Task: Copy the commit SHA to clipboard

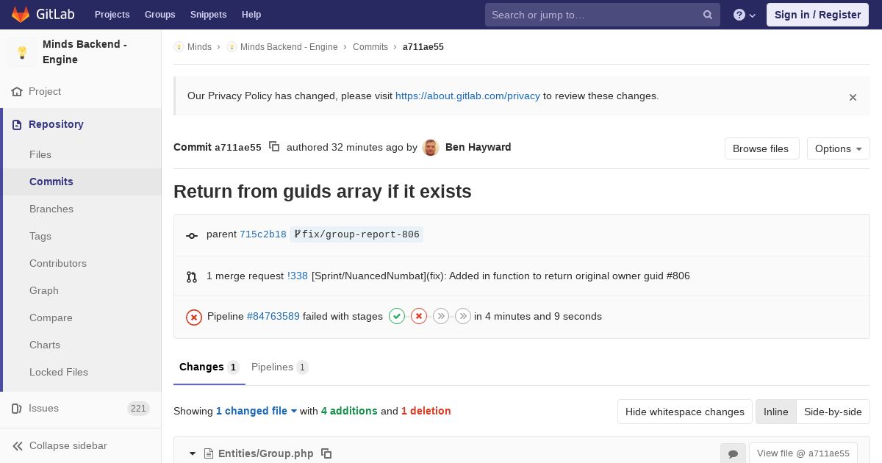Action: (274, 147)
